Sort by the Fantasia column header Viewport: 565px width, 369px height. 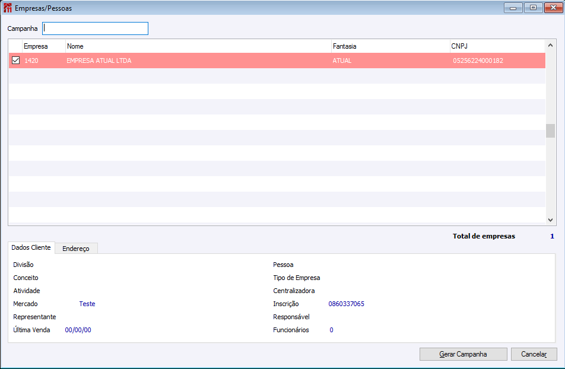391,46
